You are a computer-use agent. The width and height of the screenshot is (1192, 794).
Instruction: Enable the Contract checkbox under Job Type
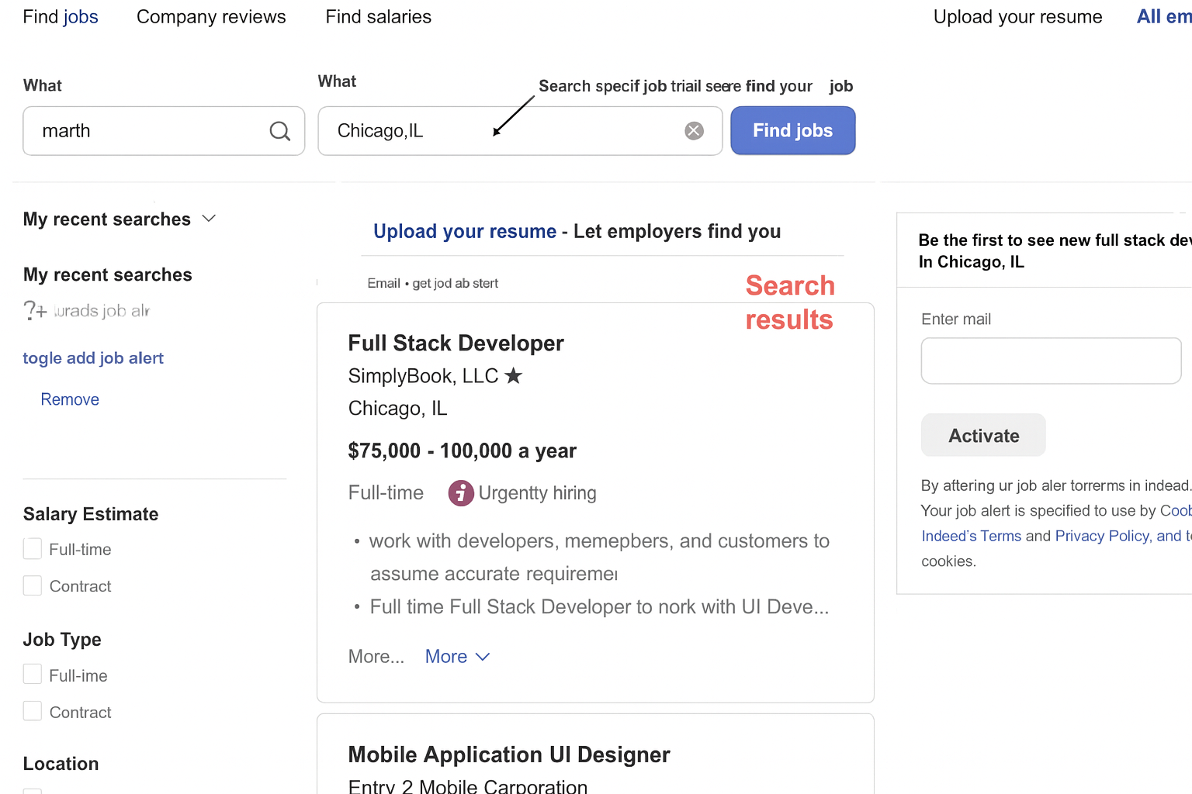[x=33, y=711]
